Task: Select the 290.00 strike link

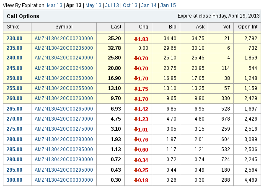Action: tap(14, 160)
